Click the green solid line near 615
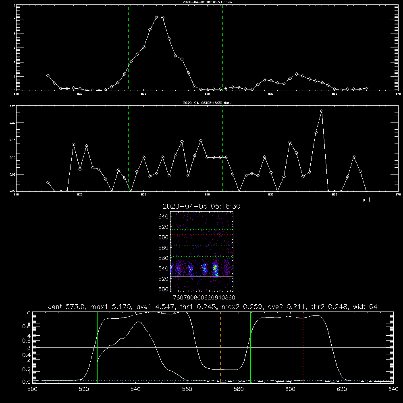Image resolution: width=403 pixels, height=403 pixels. pyautogui.click(x=329, y=347)
